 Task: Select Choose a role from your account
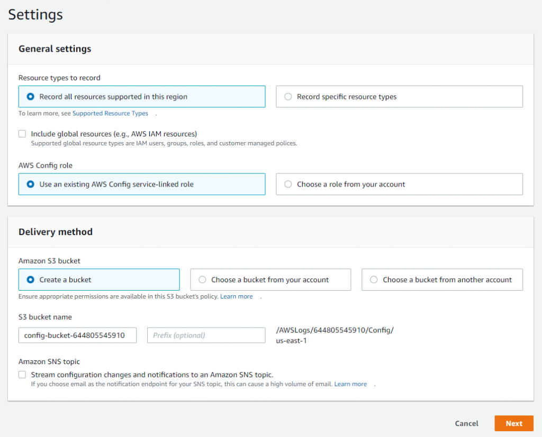pyautogui.click(x=288, y=184)
